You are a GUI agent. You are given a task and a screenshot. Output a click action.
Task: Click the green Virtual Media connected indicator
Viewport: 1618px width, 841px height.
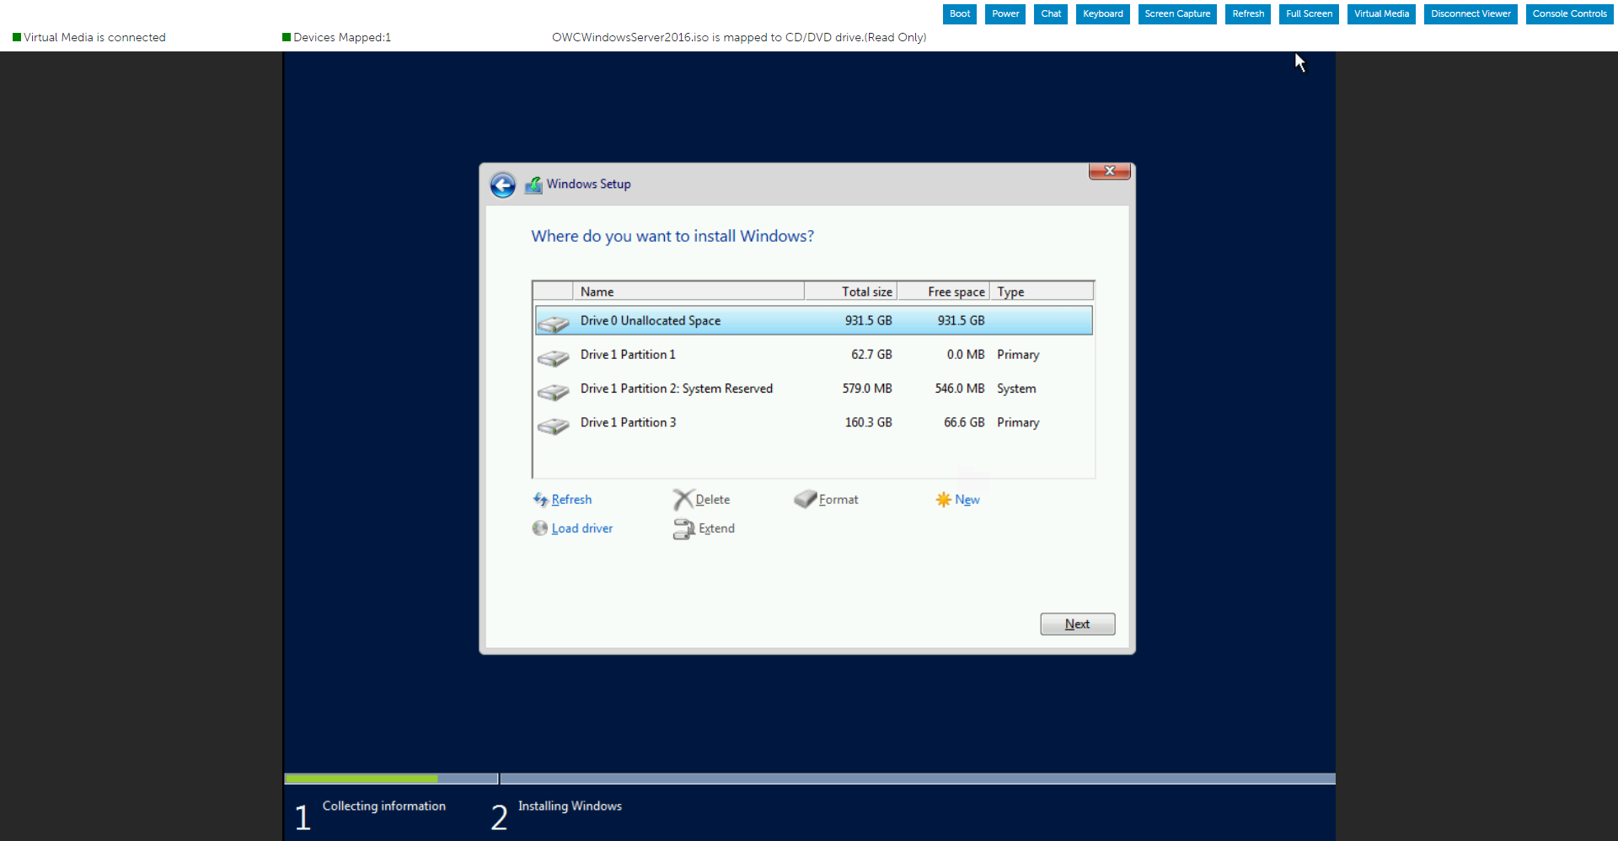coord(17,37)
